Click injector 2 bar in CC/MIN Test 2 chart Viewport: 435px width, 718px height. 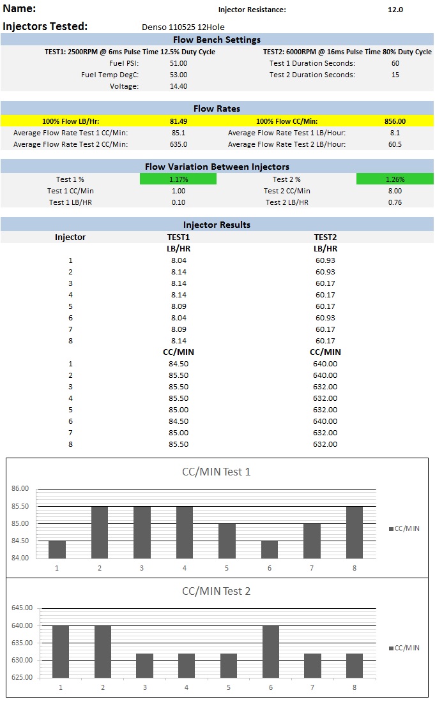(103, 652)
